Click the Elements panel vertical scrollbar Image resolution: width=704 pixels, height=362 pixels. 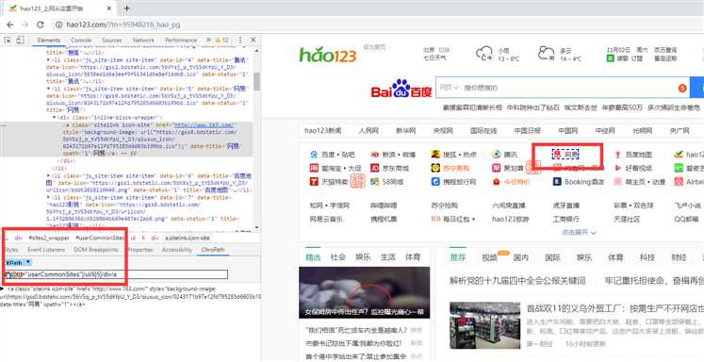pos(257,138)
